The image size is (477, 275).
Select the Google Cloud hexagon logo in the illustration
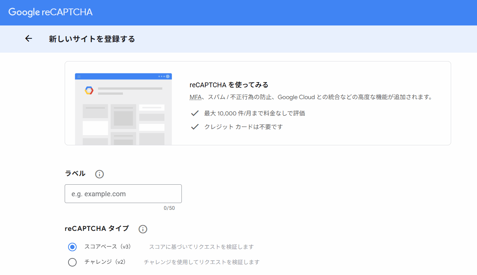click(89, 90)
